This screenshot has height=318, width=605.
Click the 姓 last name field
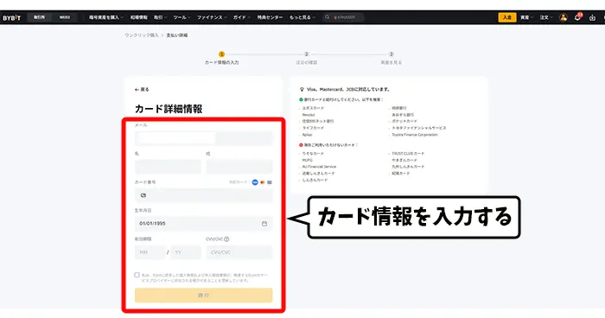[x=239, y=167]
